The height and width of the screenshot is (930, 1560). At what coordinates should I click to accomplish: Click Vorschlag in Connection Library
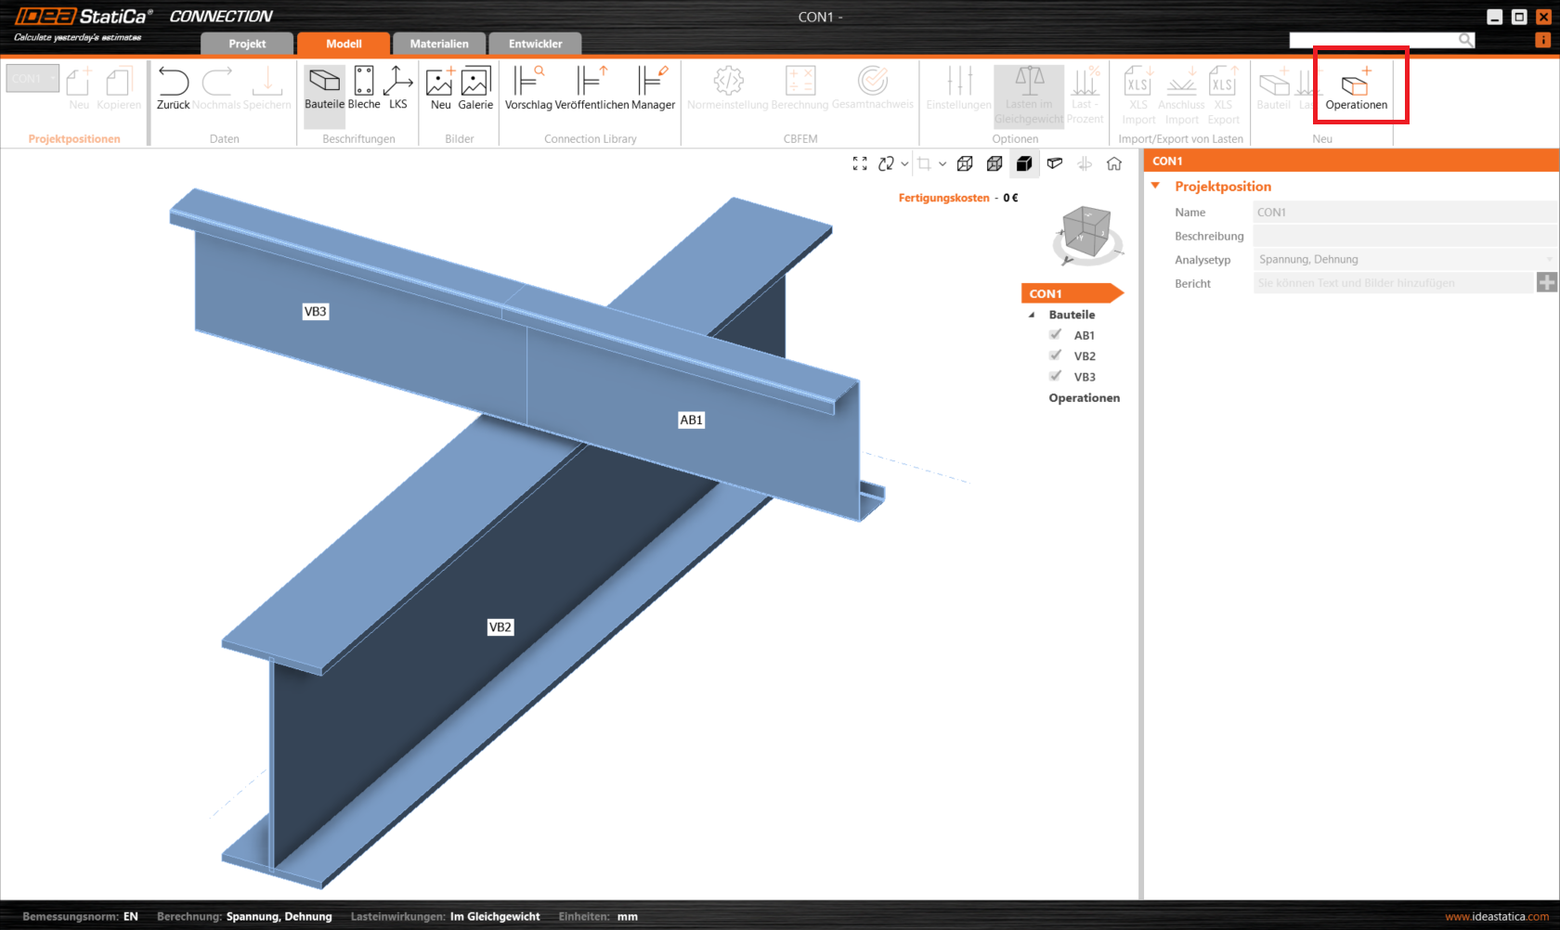click(528, 89)
